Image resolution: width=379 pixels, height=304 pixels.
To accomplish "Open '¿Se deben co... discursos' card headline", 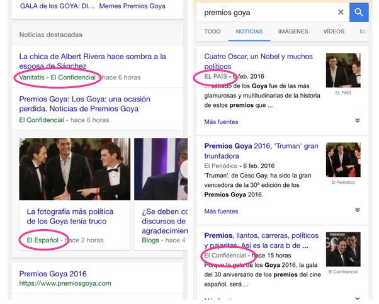I will click(164, 221).
